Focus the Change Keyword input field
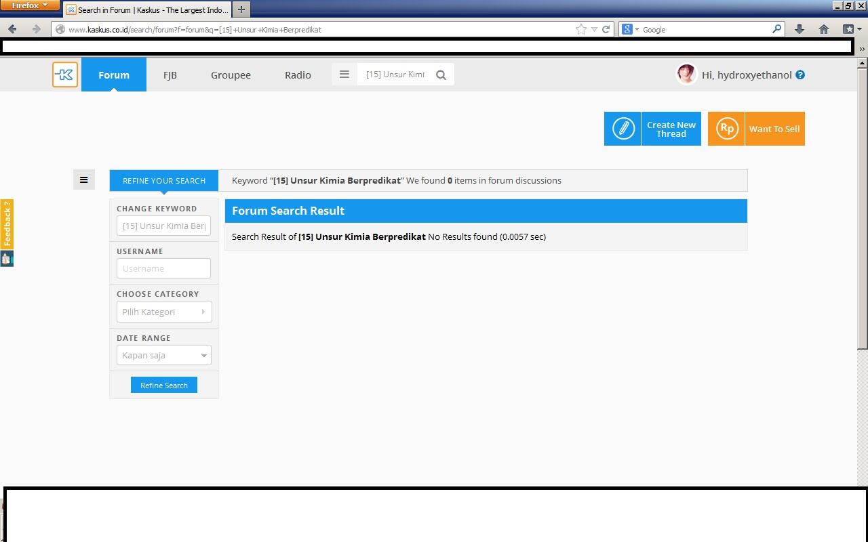 (x=163, y=226)
